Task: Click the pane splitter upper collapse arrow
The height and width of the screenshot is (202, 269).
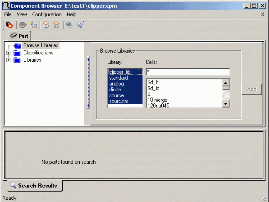Action: [x=88, y=60]
